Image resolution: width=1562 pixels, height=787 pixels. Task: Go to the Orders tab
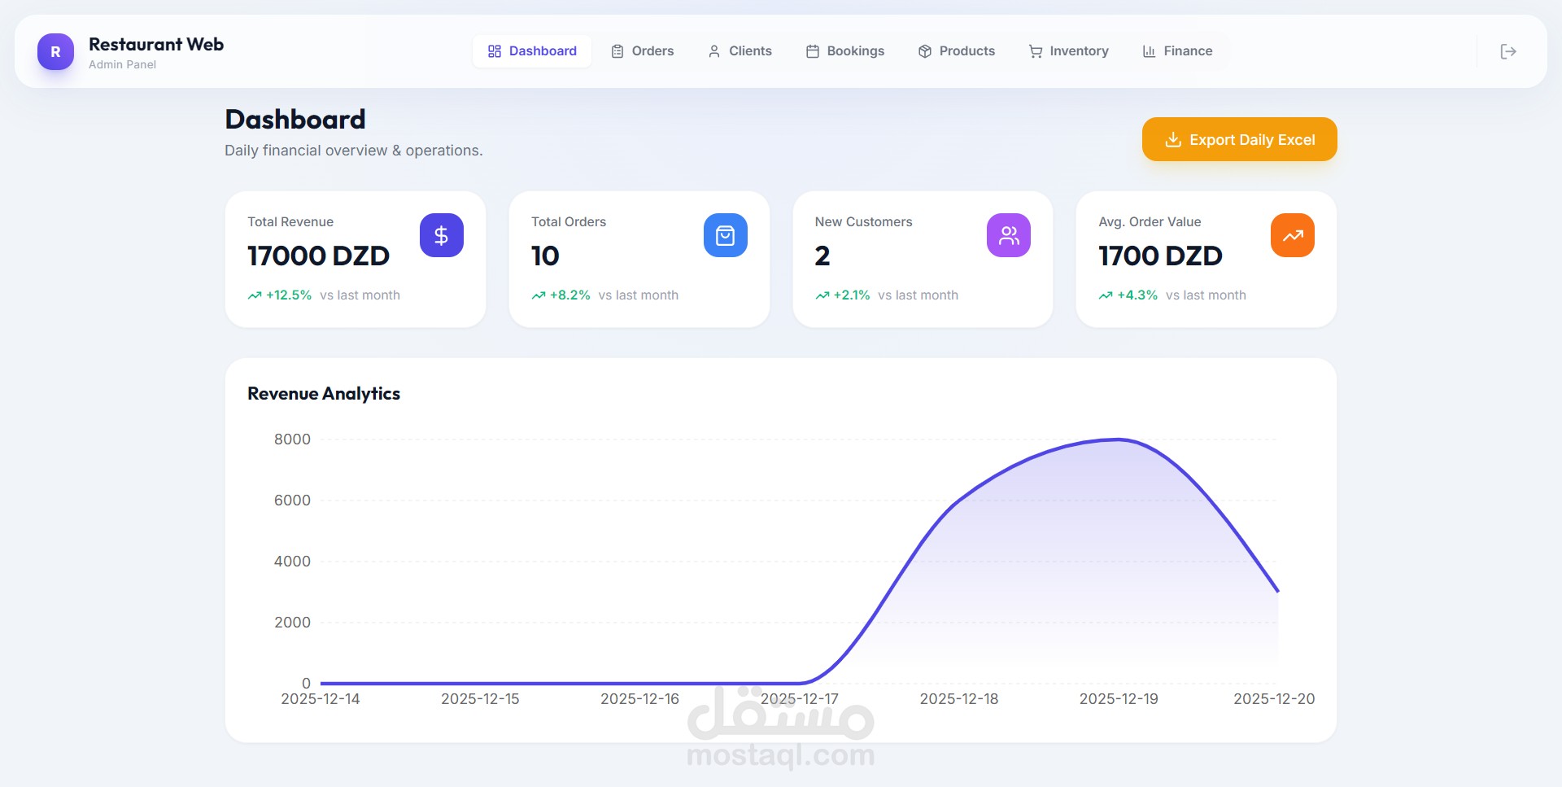(x=643, y=51)
